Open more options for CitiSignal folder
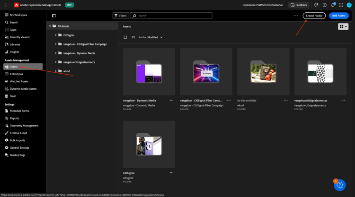This screenshot has width=355, height=197. coord(172,173)
